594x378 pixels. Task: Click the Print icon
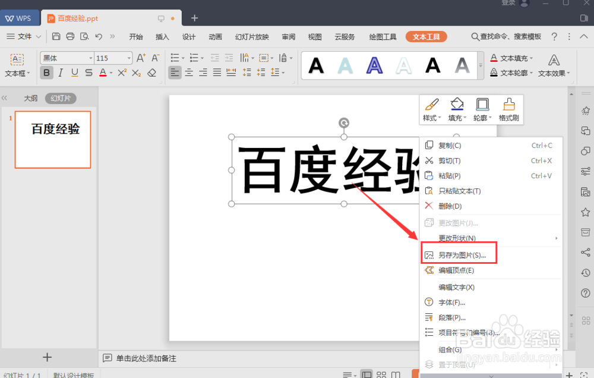coord(70,36)
